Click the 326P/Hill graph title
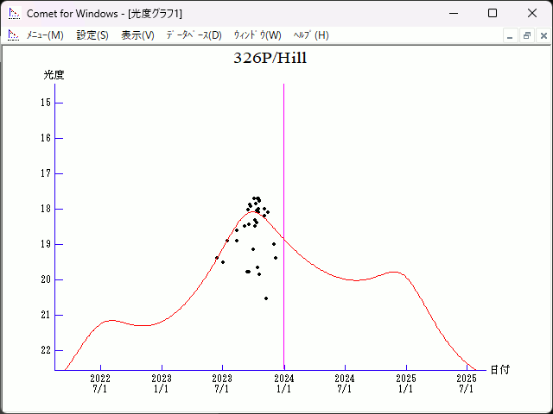This screenshot has height=414, width=553. [x=270, y=59]
